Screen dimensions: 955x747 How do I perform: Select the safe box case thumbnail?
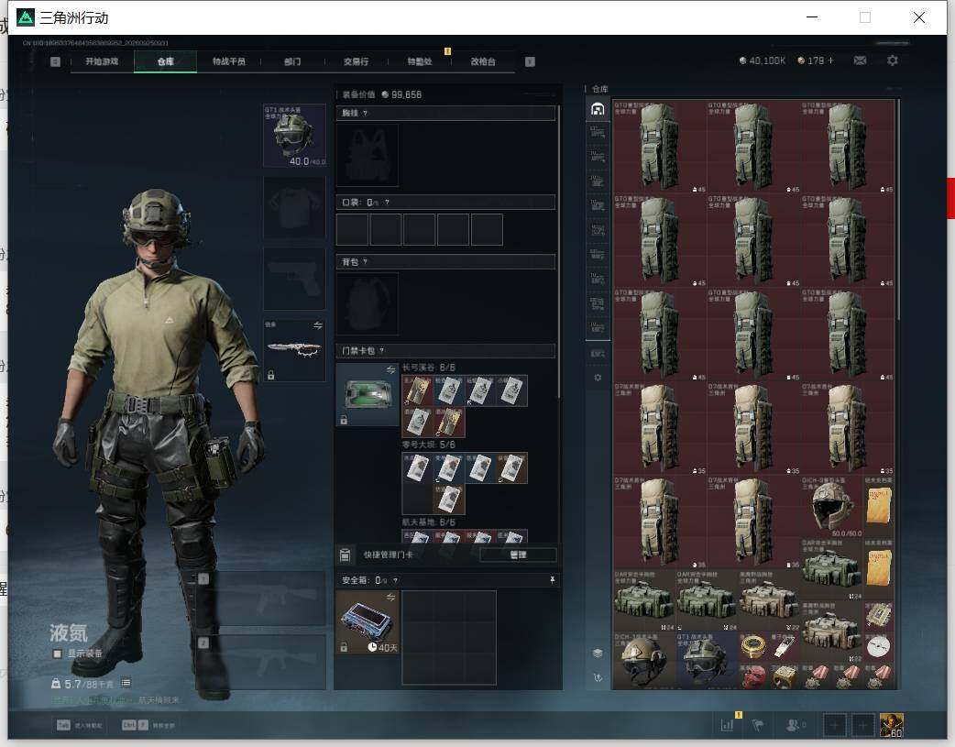(x=368, y=622)
